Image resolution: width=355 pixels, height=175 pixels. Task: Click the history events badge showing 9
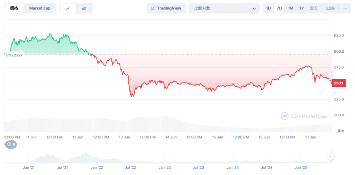(x=11, y=144)
